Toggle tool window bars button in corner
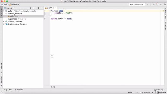The height and width of the screenshot is (94, 167). point(2,92)
